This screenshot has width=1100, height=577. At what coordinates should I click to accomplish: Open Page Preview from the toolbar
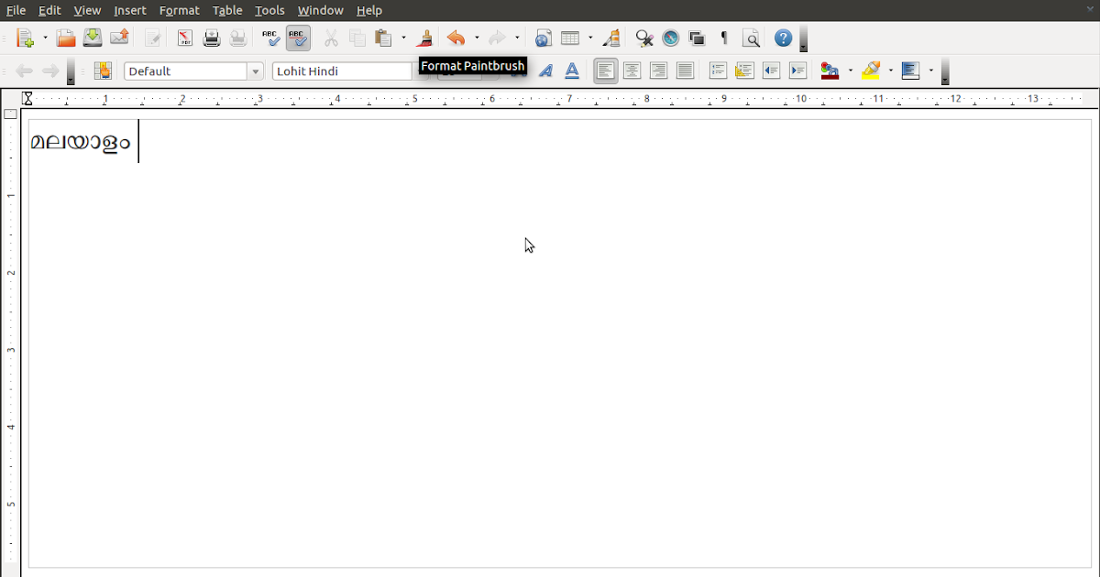[238, 38]
